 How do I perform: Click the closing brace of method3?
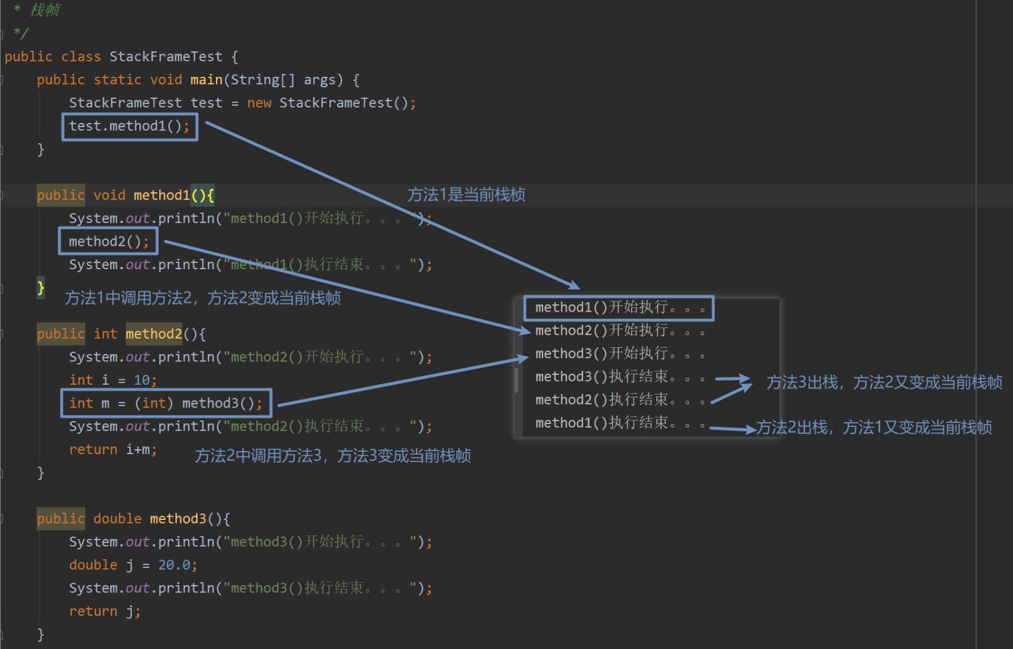click(x=41, y=634)
